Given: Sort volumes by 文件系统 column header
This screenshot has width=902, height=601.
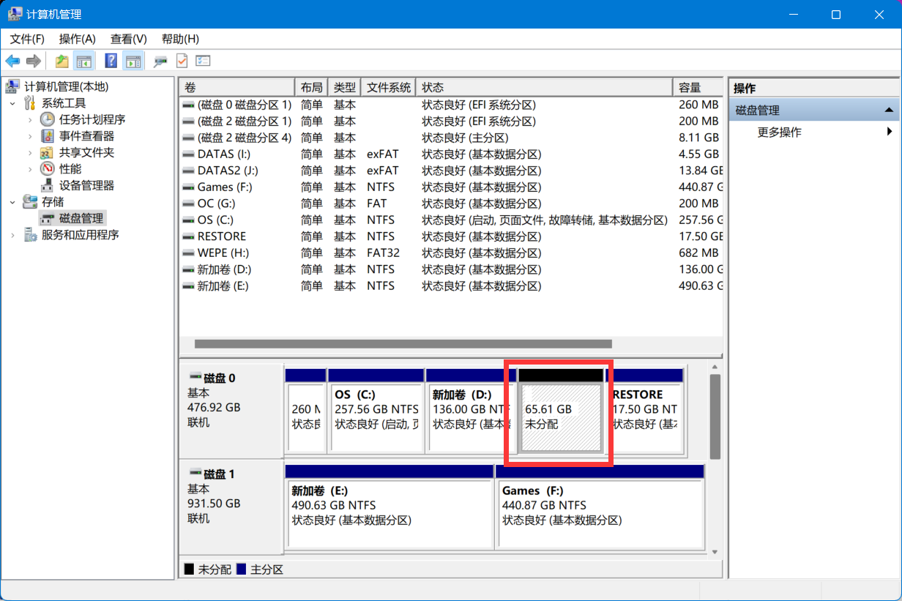Looking at the screenshot, I should [x=388, y=87].
